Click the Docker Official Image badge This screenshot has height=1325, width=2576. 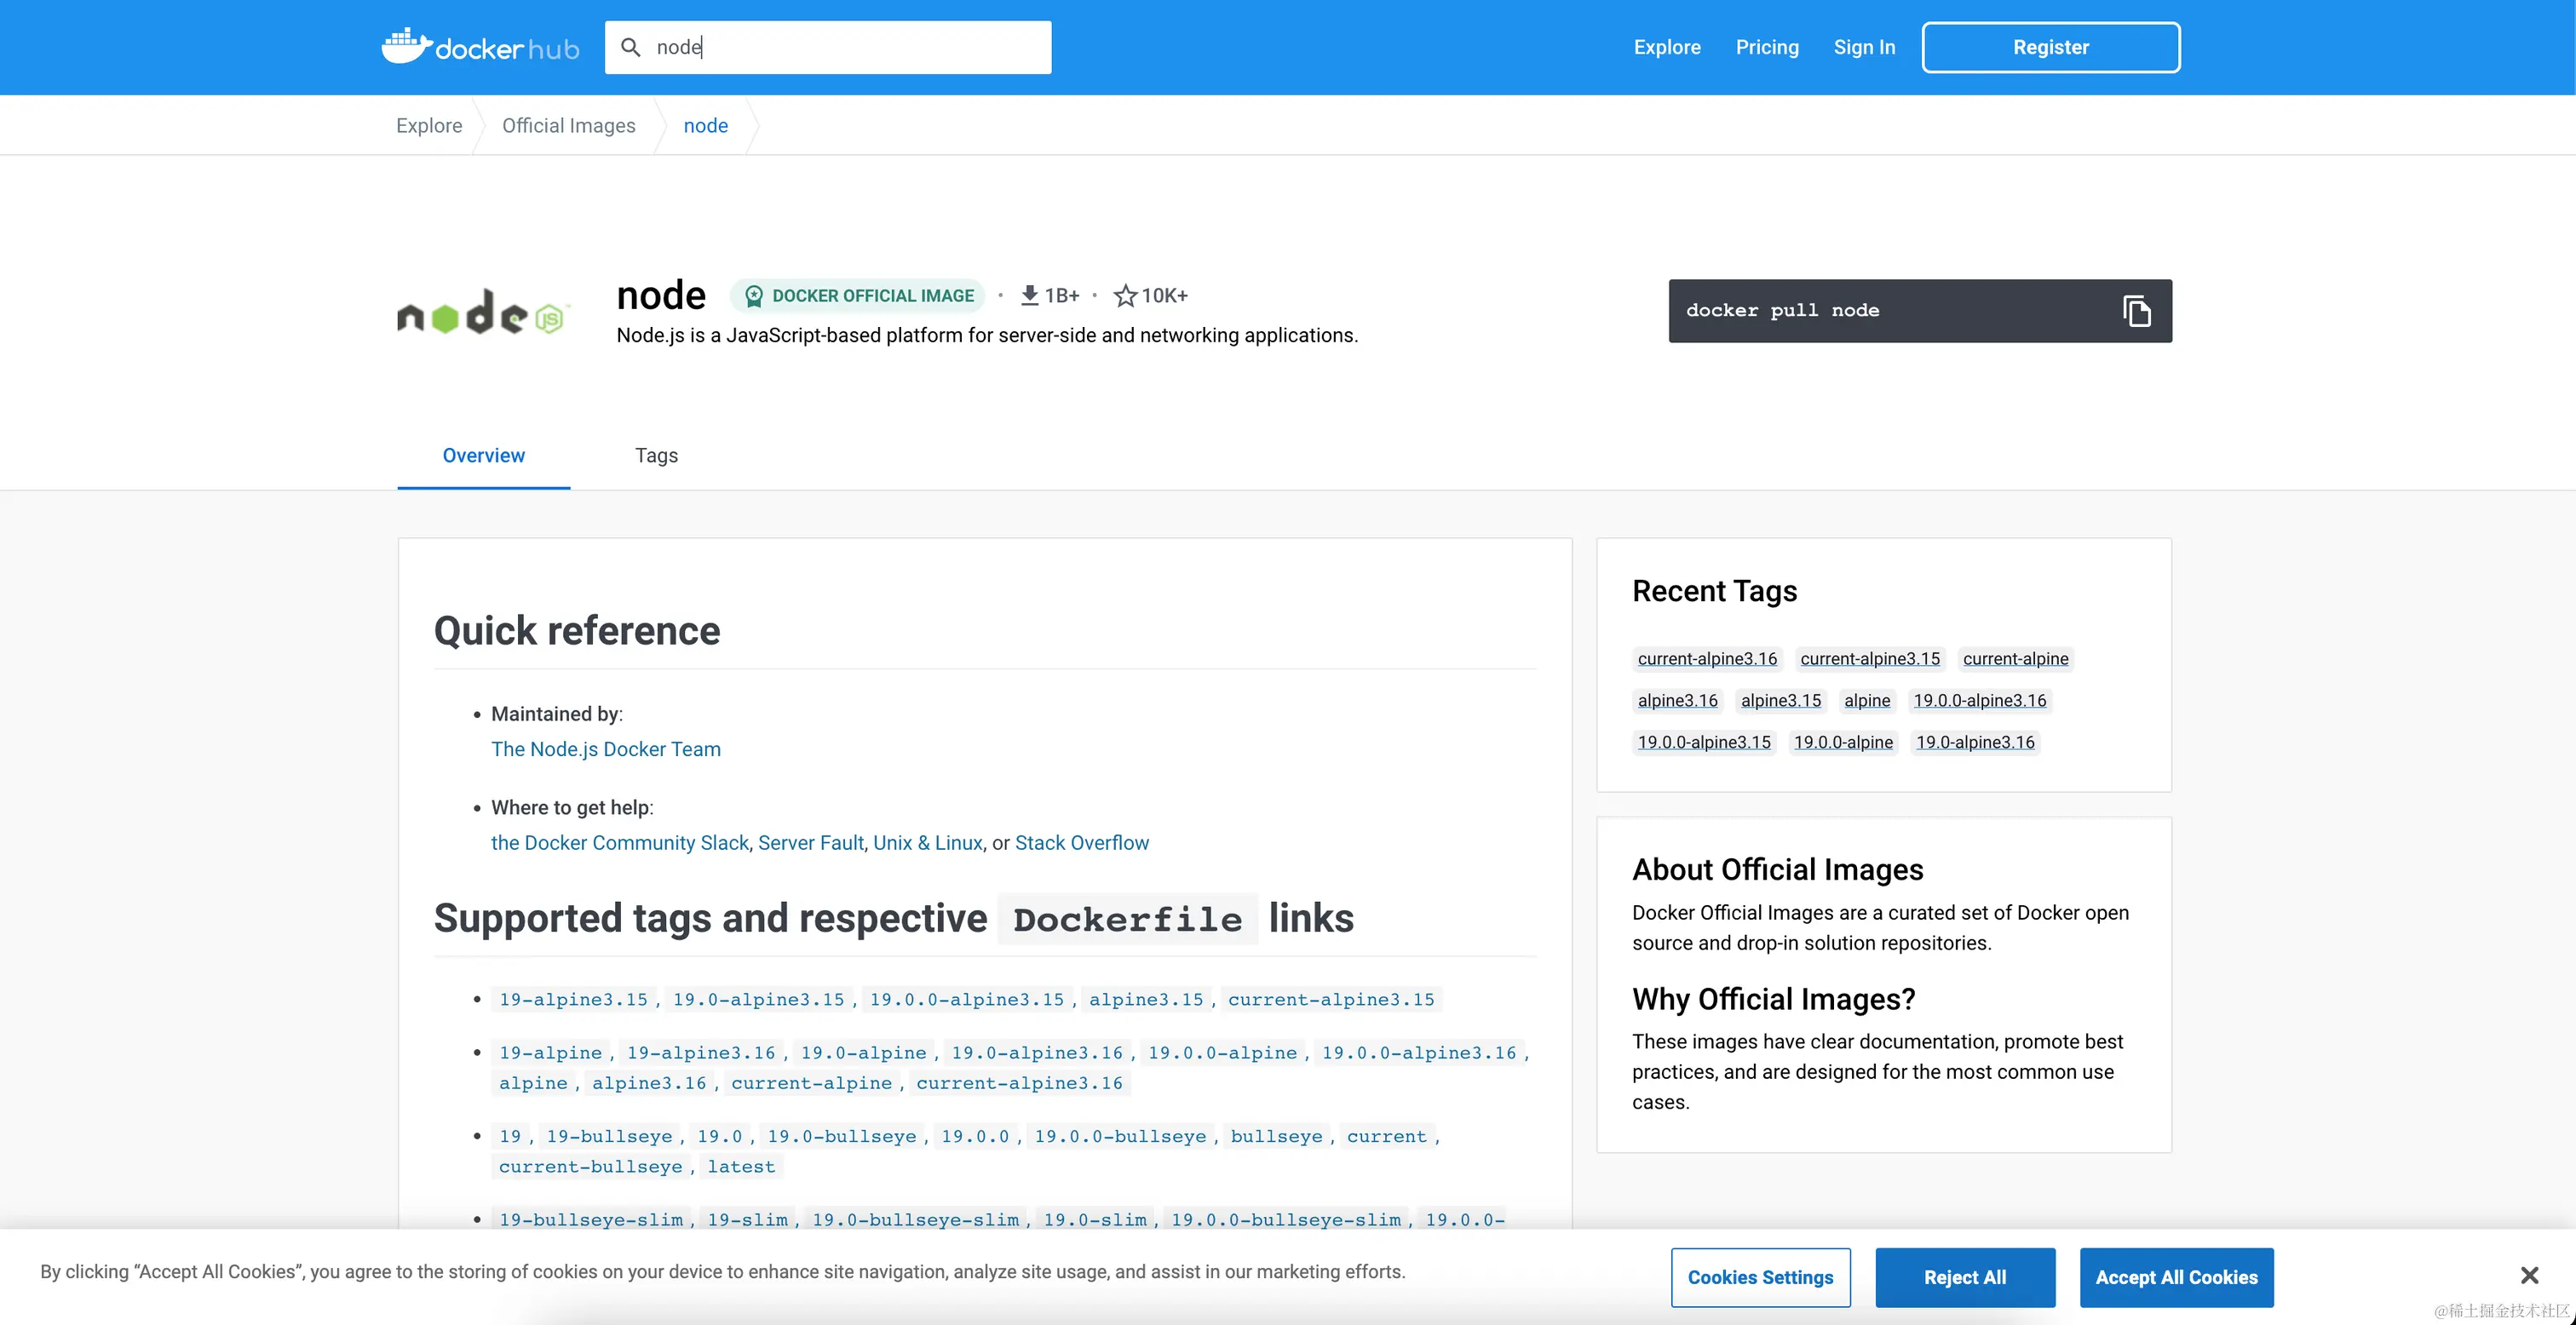coord(859,296)
